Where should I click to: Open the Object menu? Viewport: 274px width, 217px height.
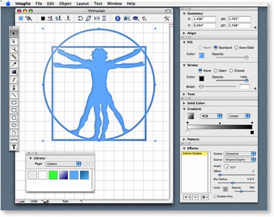(x=65, y=4)
